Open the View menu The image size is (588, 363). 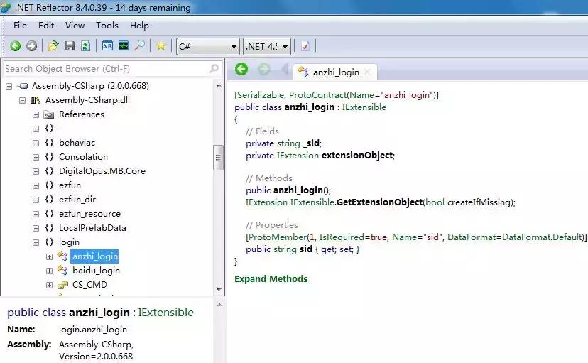click(75, 26)
